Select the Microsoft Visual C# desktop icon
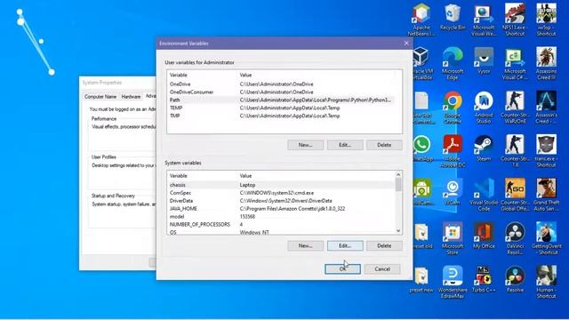 (515, 63)
